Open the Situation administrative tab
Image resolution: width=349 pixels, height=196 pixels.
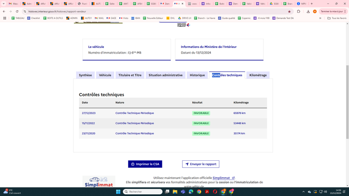pyautogui.click(x=165, y=75)
